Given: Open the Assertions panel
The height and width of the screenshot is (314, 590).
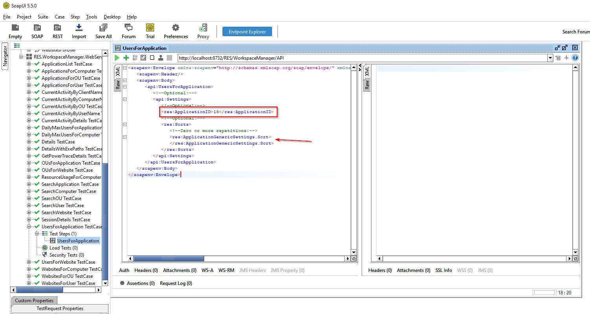Looking at the screenshot, I should click(141, 283).
